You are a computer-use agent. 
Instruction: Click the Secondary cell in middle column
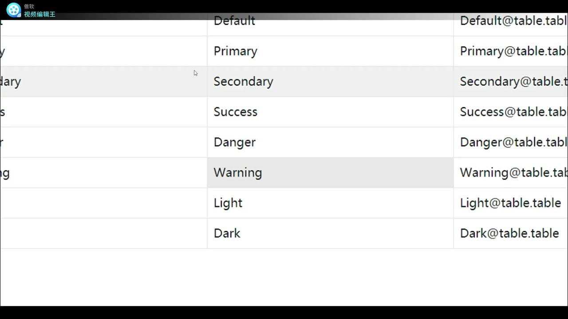[x=330, y=82]
